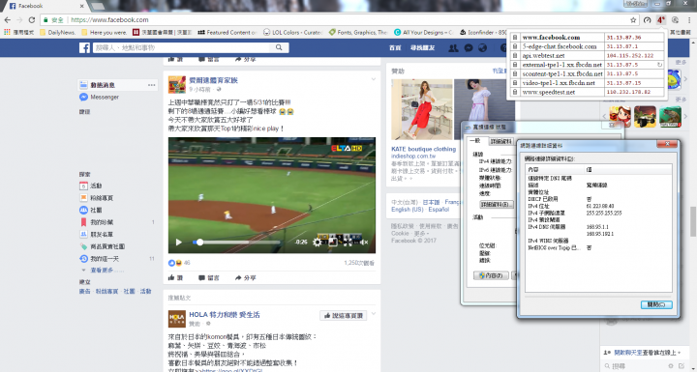This screenshot has height=372, width=697.
Task: Click the address bar URL
Action: tap(109, 20)
